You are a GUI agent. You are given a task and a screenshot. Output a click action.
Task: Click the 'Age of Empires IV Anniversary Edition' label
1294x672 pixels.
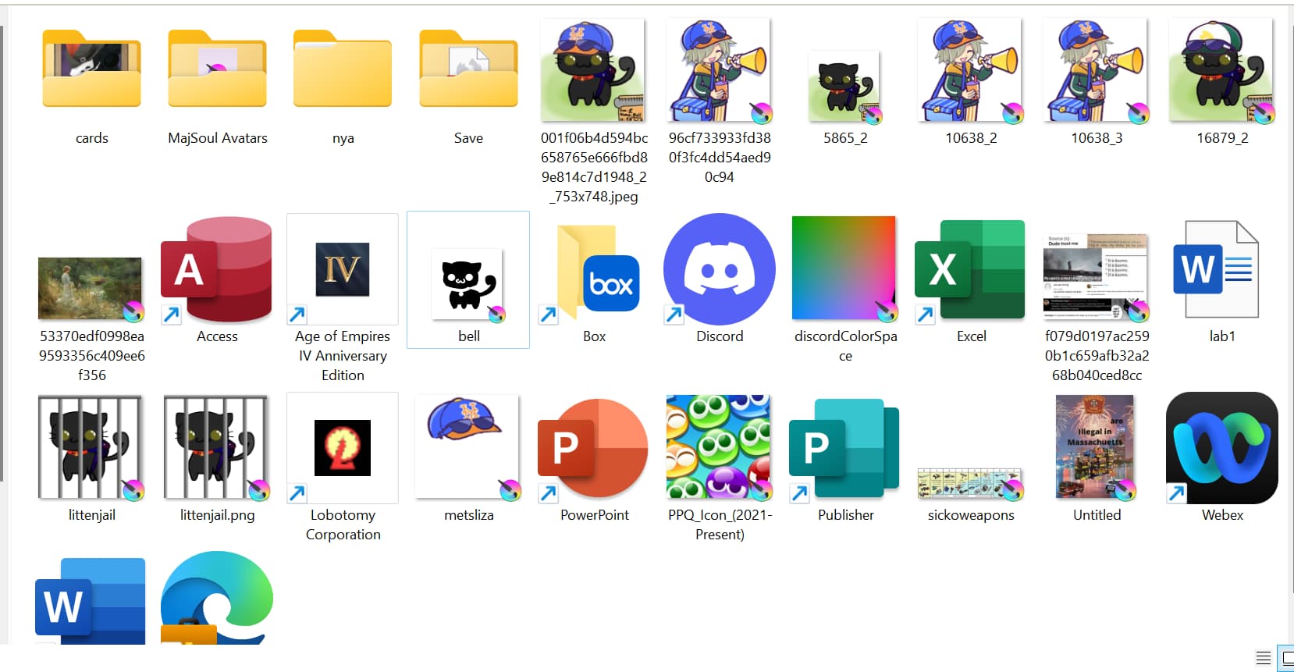click(x=343, y=356)
